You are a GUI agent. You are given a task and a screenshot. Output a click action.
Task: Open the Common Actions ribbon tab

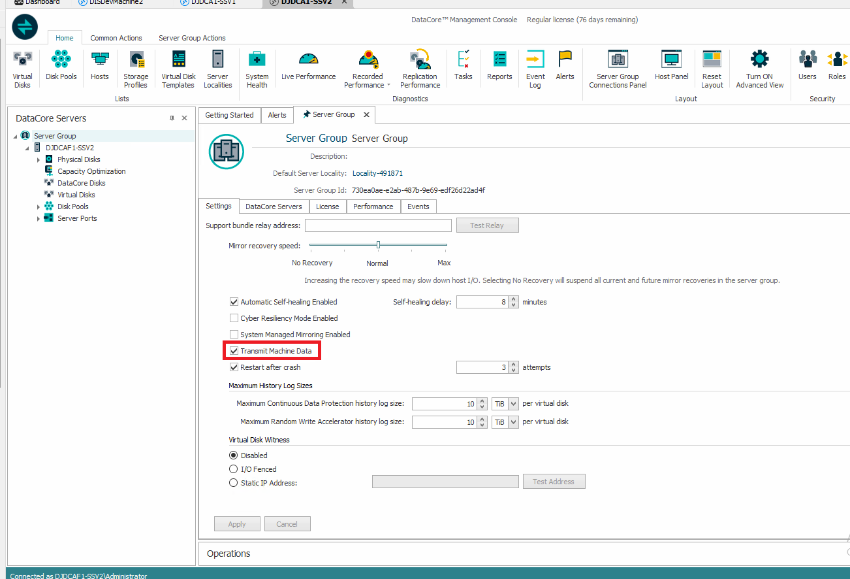116,38
